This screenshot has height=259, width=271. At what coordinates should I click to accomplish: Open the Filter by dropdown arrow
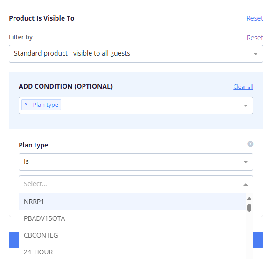256,54
